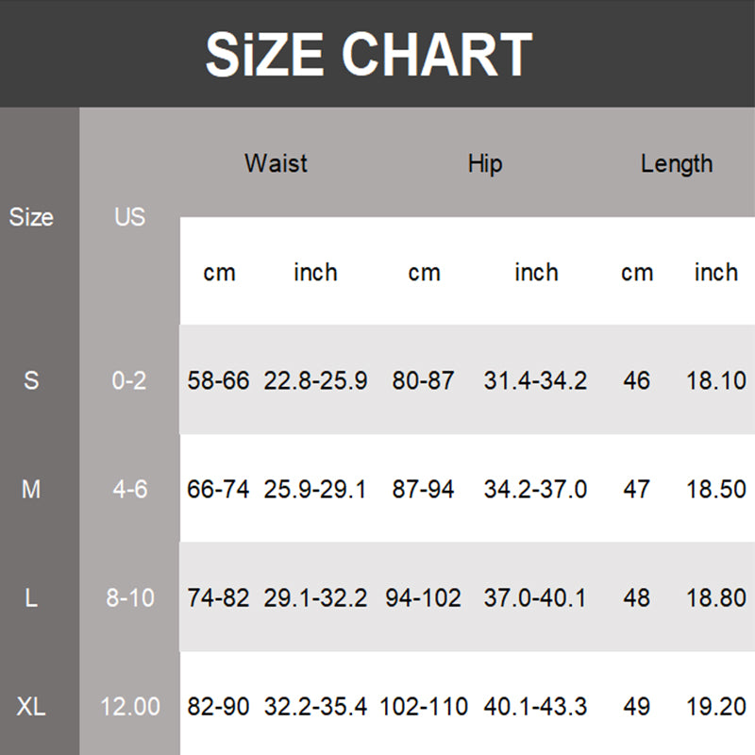Click the SiZE CHART title heading
The image size is (755, 755).
[369, 55]
